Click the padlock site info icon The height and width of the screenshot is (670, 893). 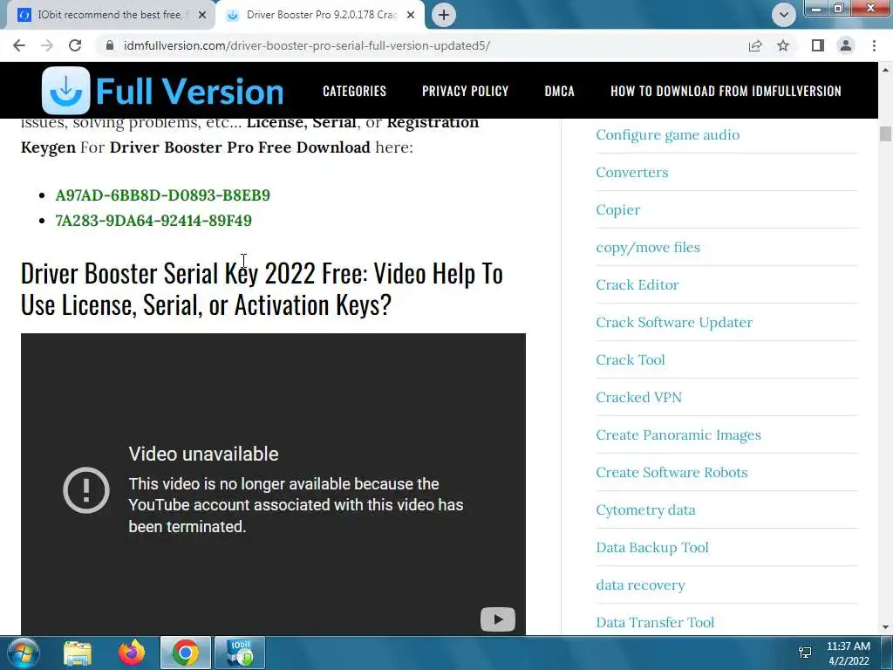click(x=110, y=45)
